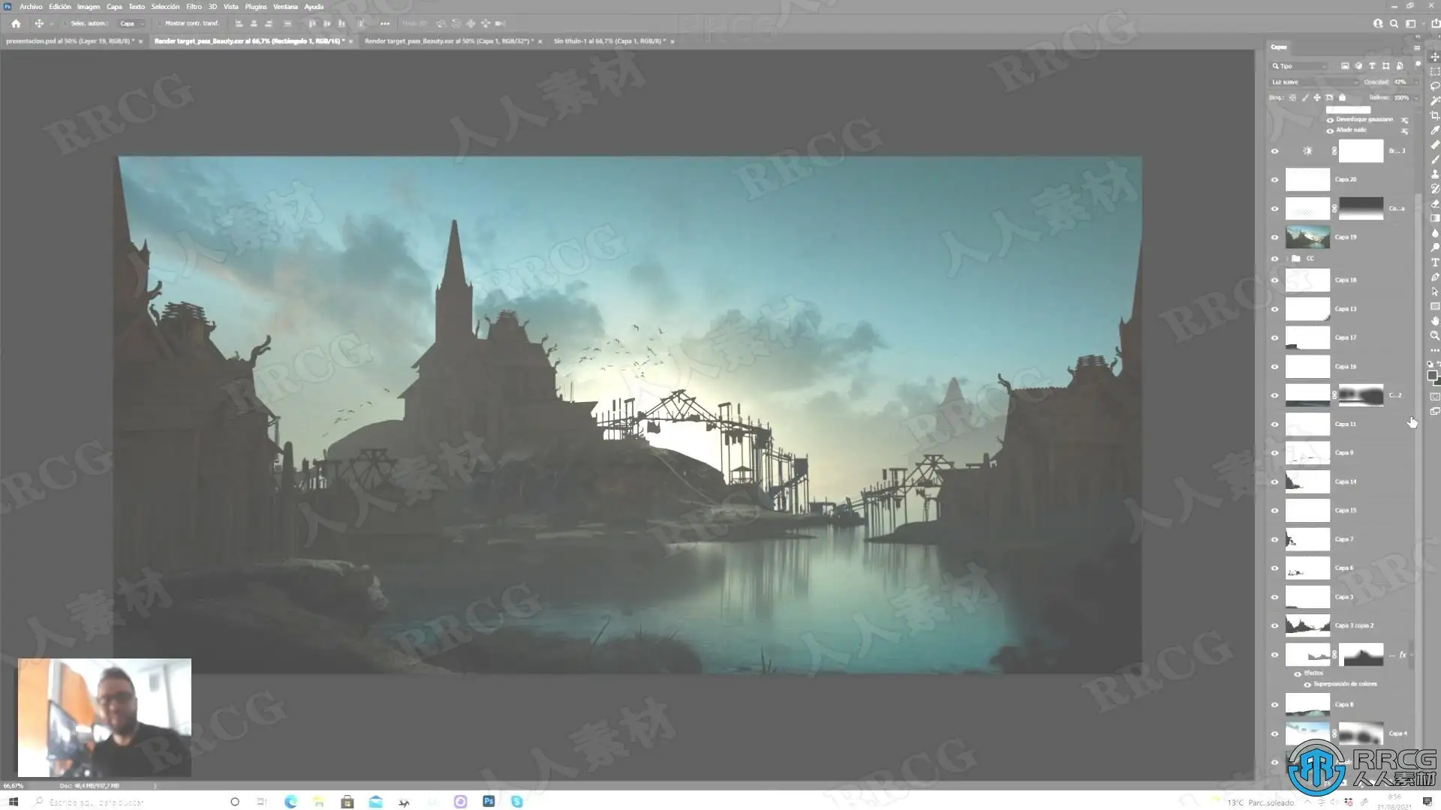Select the Rectangular Marquee tool
The height and width of the screenshot is (810, 1441).
click(1435, 72)
